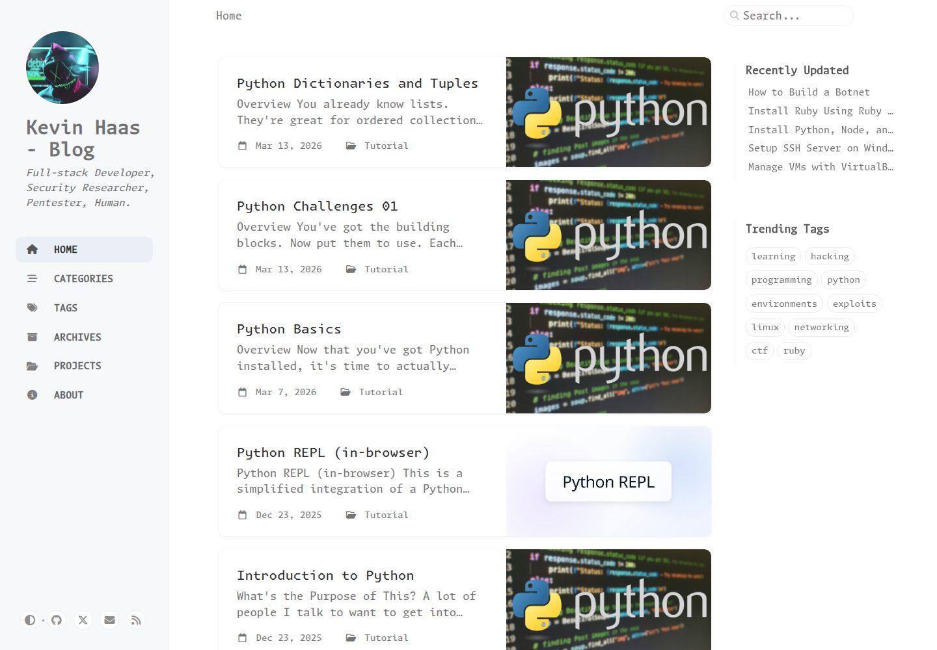Click the Archives box icon

coord(32,337)
